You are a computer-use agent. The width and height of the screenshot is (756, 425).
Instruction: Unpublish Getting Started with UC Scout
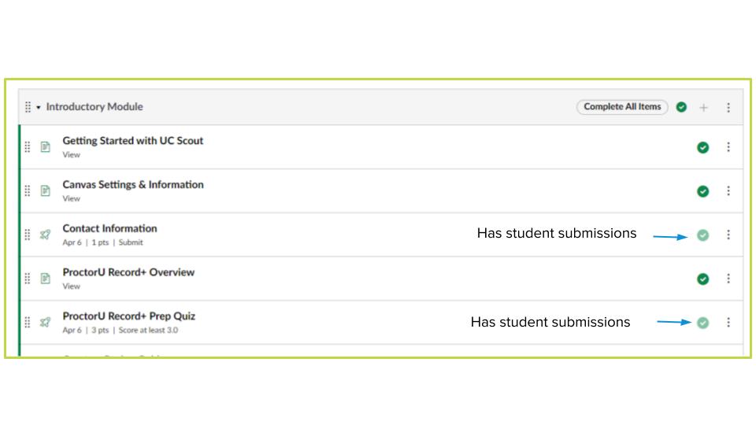coord(702,147)
